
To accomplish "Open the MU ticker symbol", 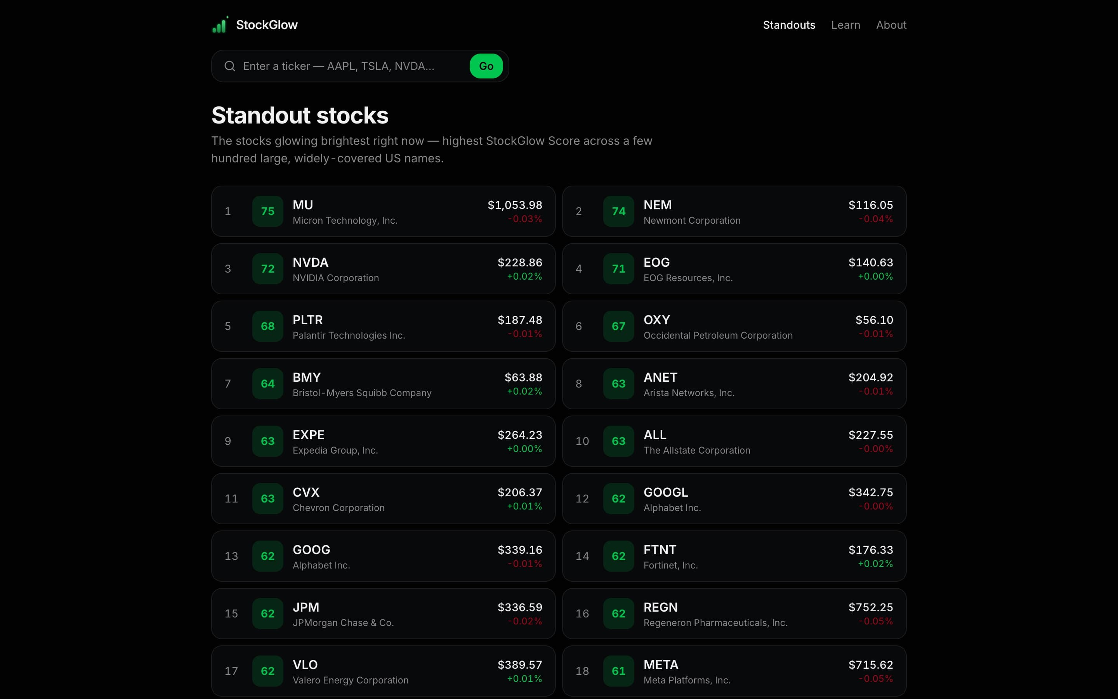I will 303,205.
